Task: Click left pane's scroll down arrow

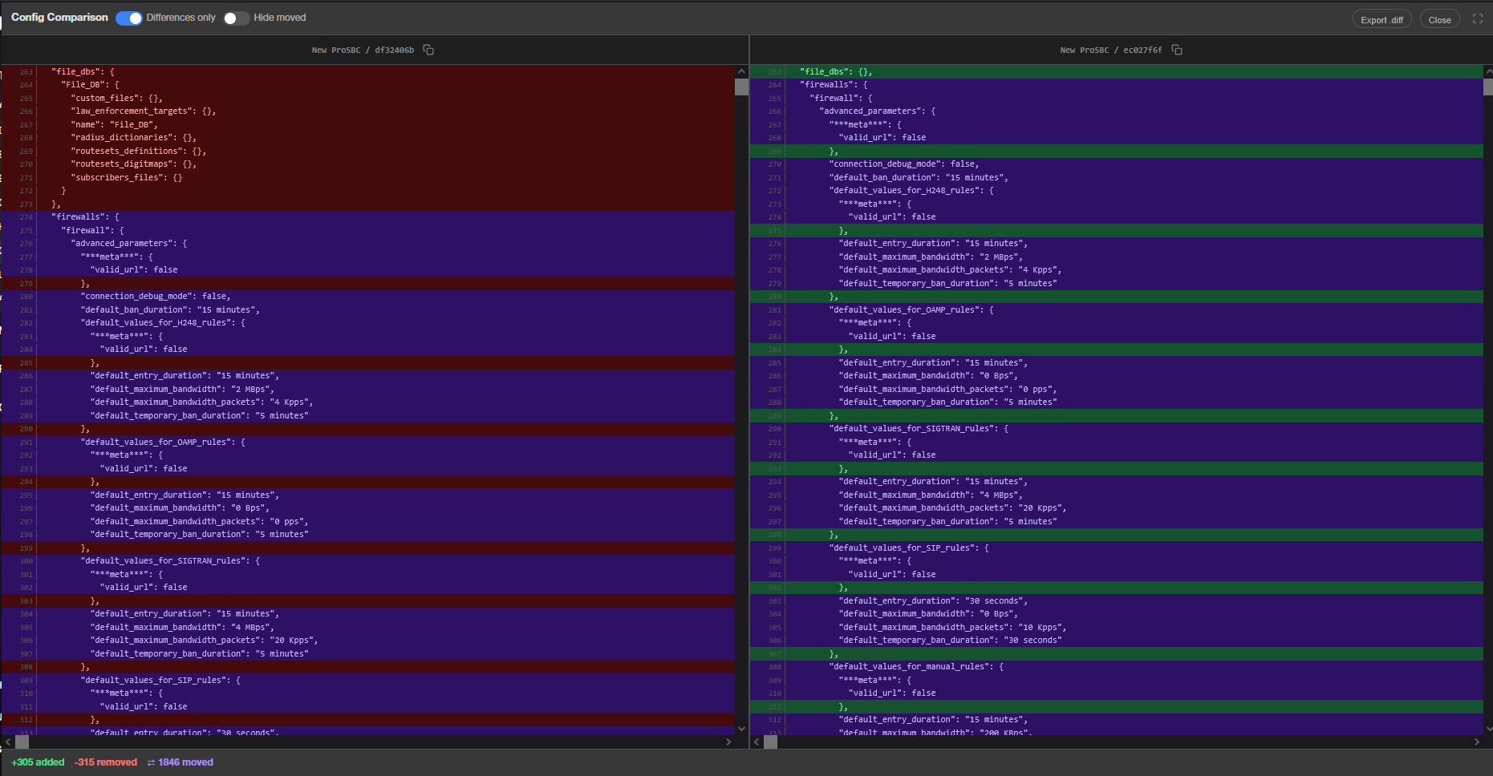Action: (x=741, y=729)
